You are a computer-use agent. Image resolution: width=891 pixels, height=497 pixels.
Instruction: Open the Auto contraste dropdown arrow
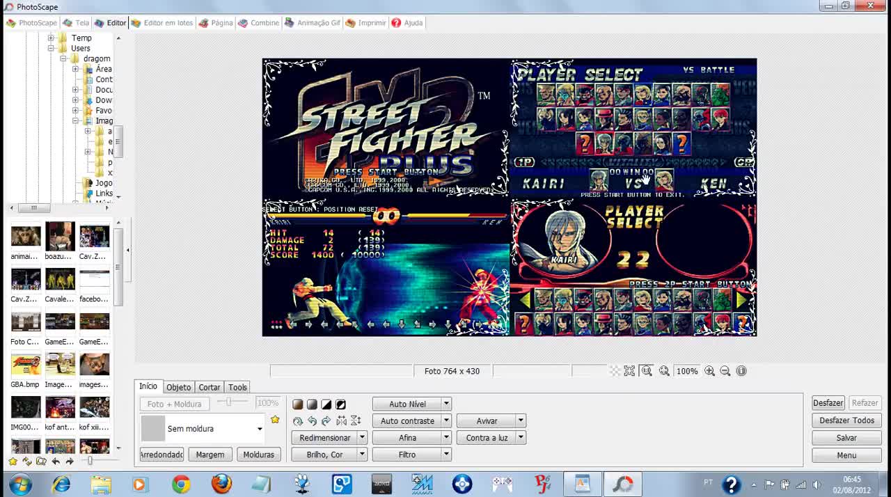click(x=446, y=420)
